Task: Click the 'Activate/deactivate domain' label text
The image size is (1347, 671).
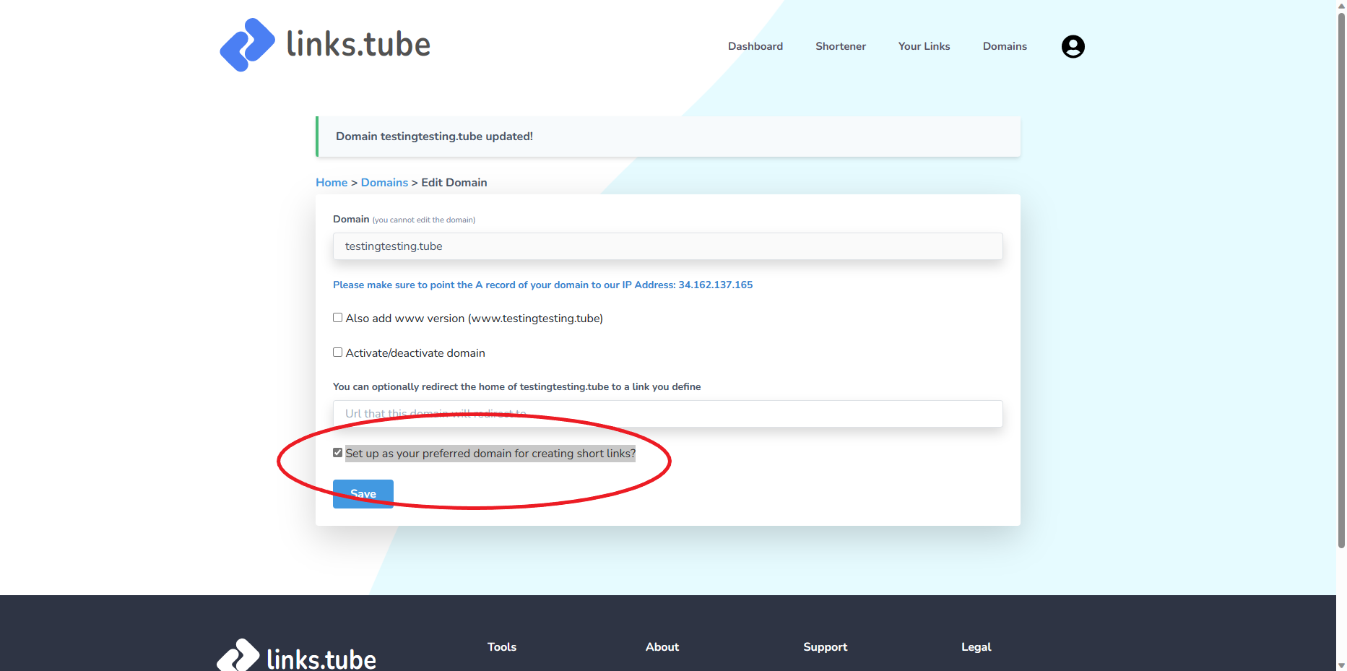Action: coord(415,353)
